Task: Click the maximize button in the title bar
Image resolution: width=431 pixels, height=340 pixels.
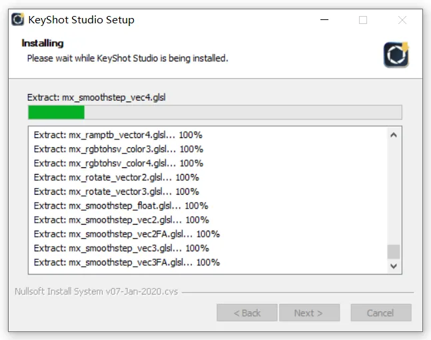Action: click(x=363, y=20)
